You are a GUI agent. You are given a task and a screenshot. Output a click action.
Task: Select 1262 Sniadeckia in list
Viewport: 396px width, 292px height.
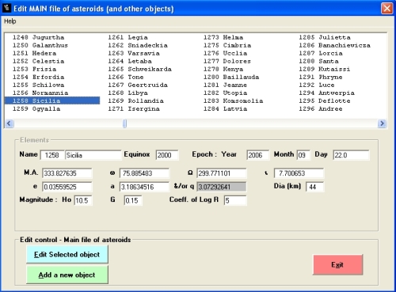click(138, 45)
